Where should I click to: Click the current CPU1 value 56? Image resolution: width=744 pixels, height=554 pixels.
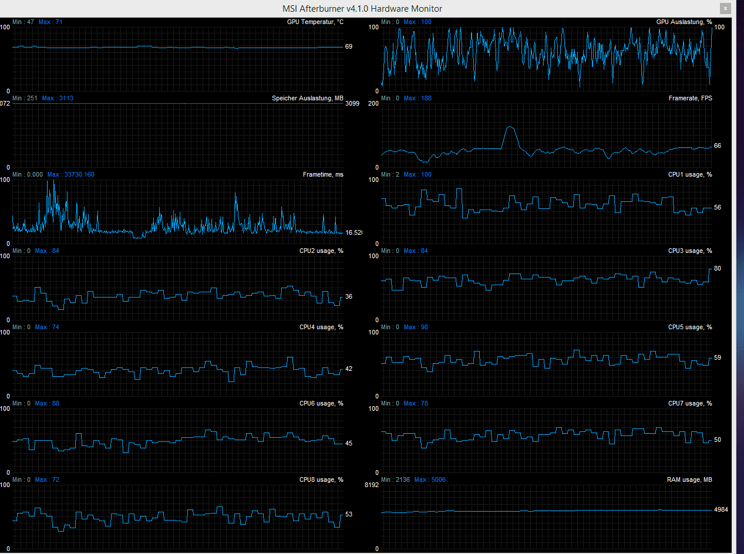pos(718,207)
